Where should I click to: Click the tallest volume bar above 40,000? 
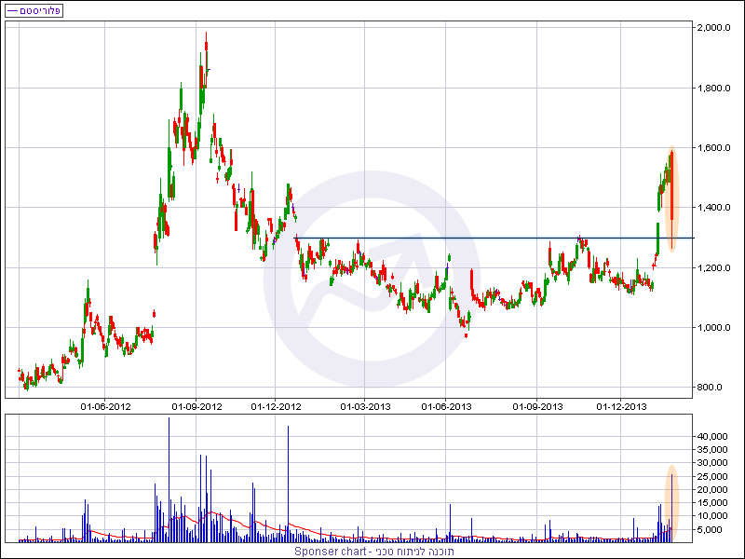click(x=169, y=480)
